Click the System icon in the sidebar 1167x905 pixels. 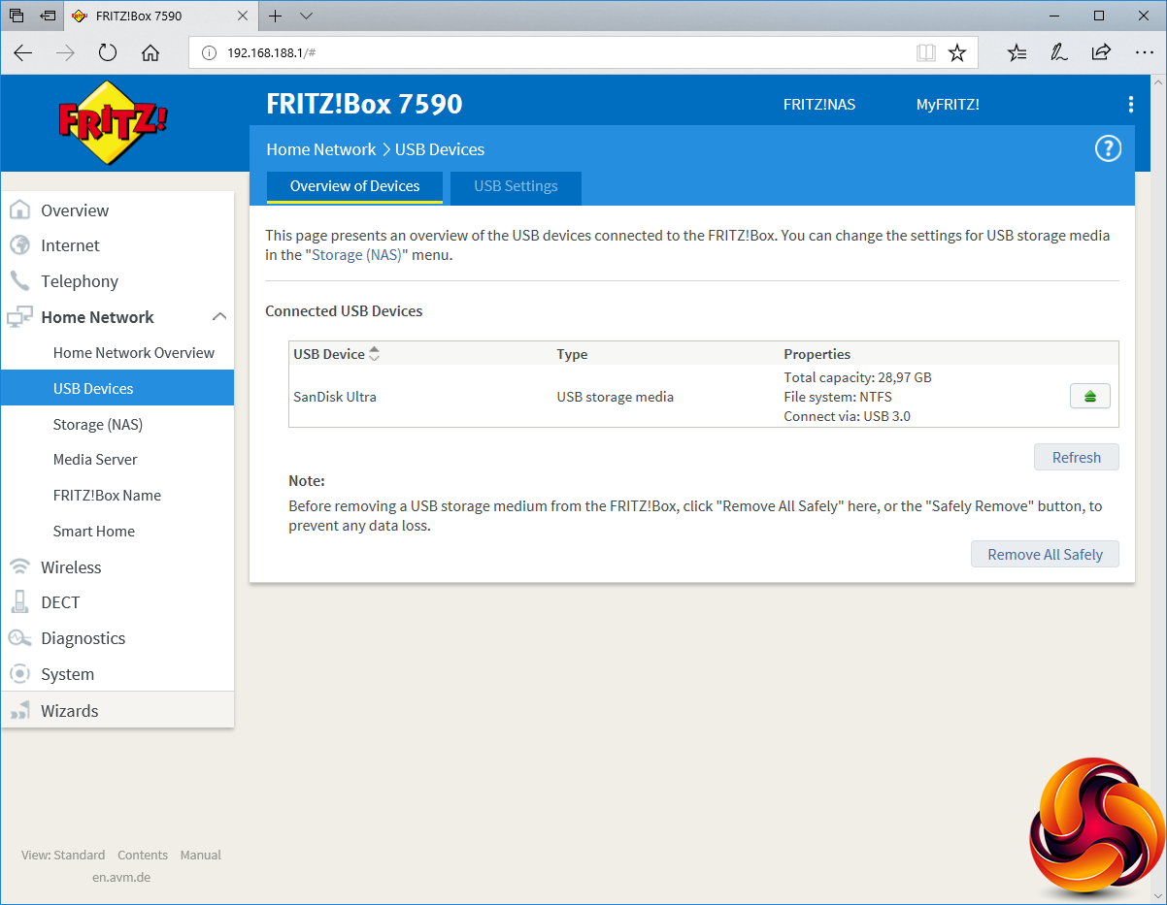18,674
